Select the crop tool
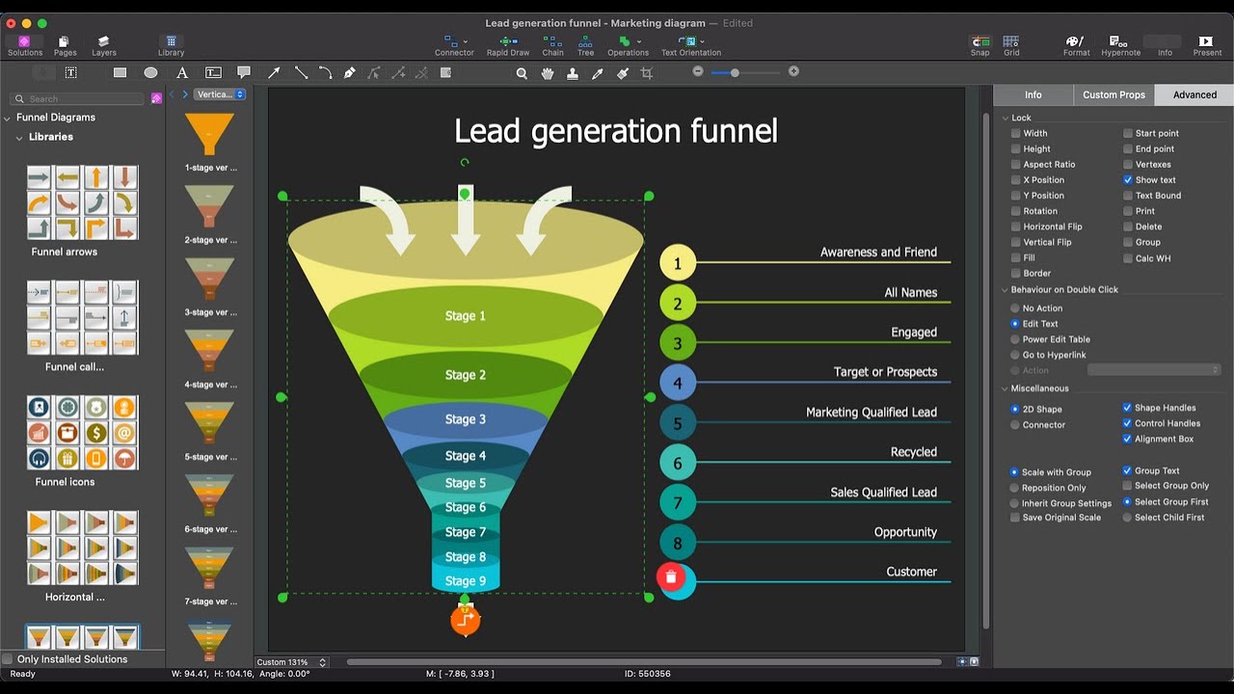Viewport: 1234px width, 694px height. (647, 73)
